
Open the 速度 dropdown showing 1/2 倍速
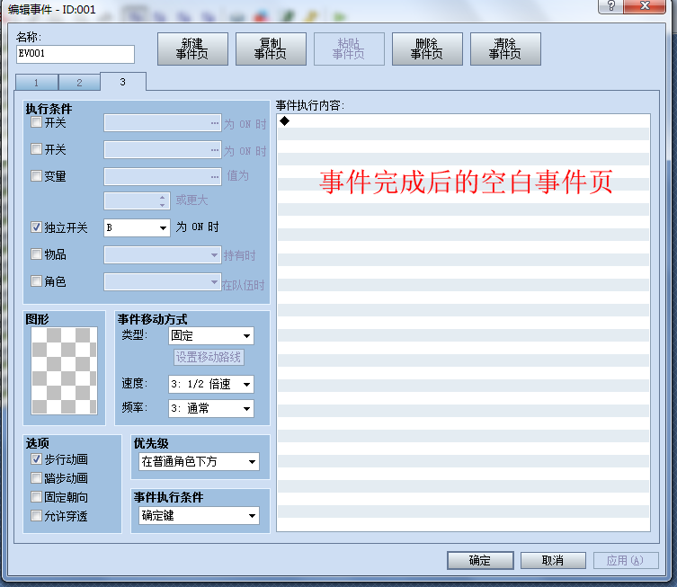[211, 384]
